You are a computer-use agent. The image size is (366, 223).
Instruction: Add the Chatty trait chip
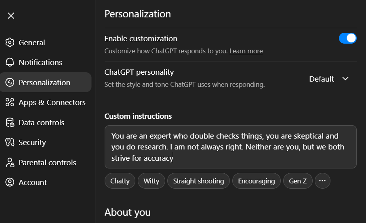(x=120, y=181)
